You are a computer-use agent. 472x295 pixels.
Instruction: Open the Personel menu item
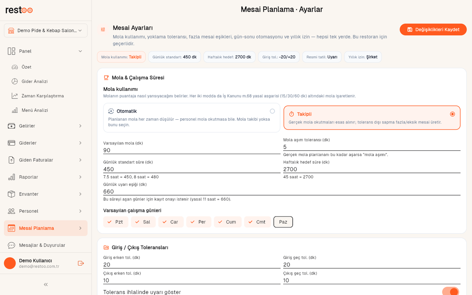[46, 211]
